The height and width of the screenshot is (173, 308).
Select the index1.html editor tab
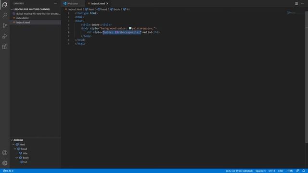point(98,3)
